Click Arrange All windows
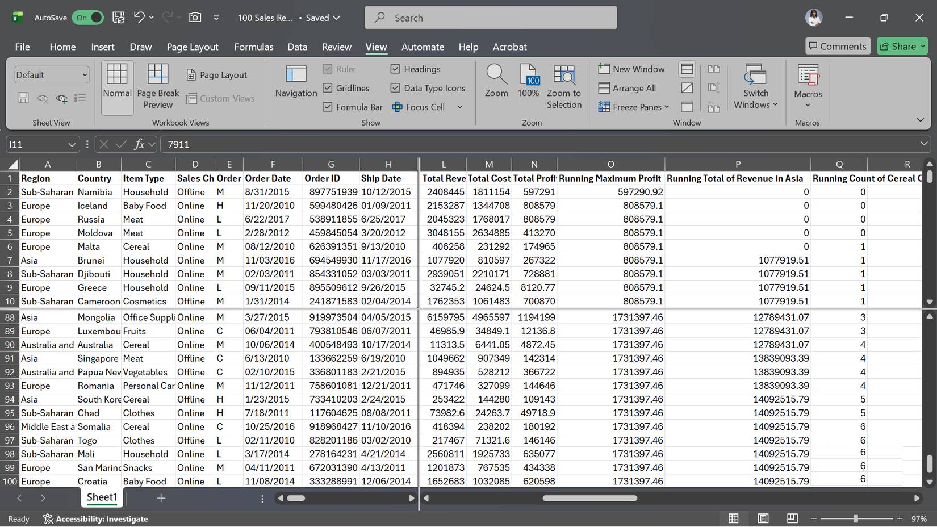This screenshot has width=937, height=527. 627,88
